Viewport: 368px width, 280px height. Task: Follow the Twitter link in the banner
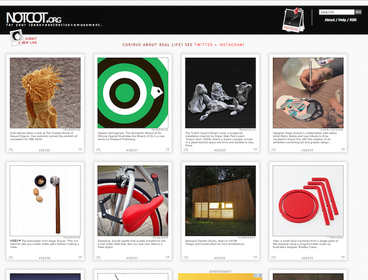click(x=204, y=45)
